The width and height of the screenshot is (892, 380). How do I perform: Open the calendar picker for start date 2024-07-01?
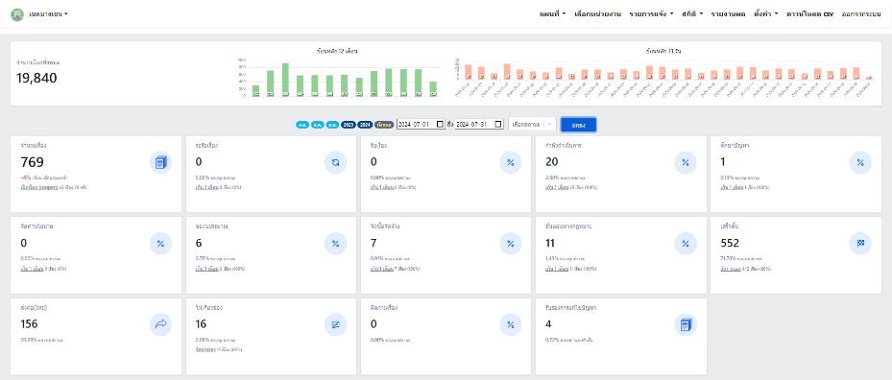[440, 124]
